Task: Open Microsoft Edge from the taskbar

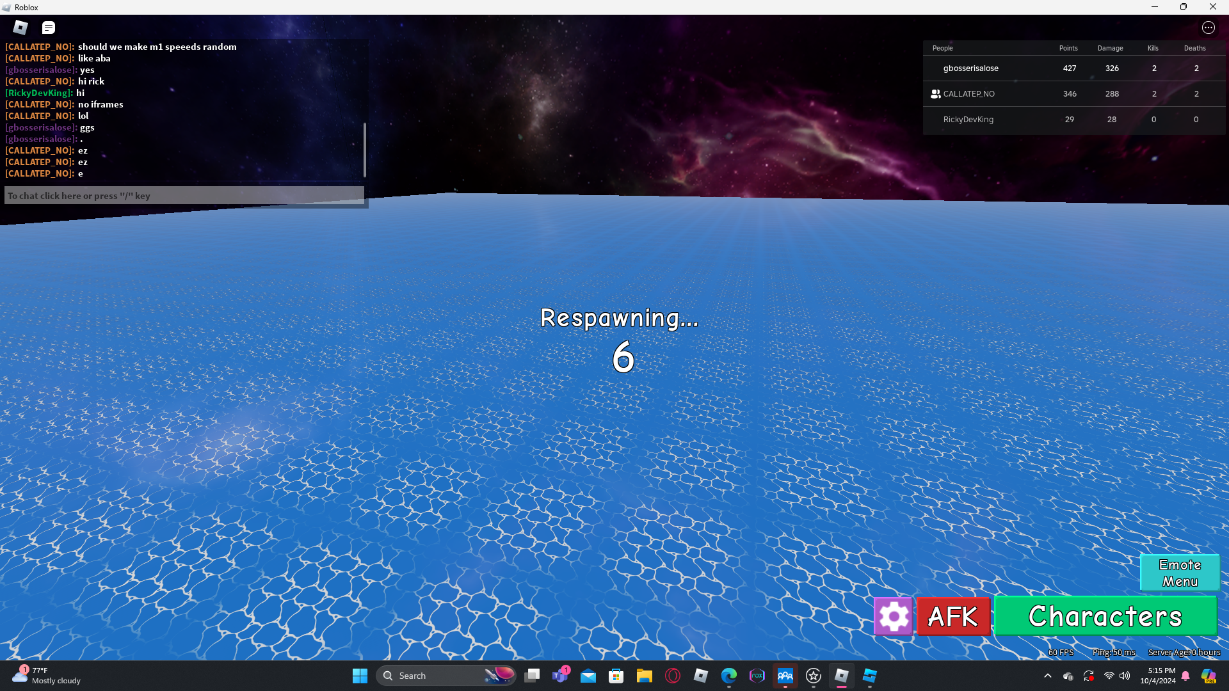Action: pyautogui.click(x=728, y=676)
